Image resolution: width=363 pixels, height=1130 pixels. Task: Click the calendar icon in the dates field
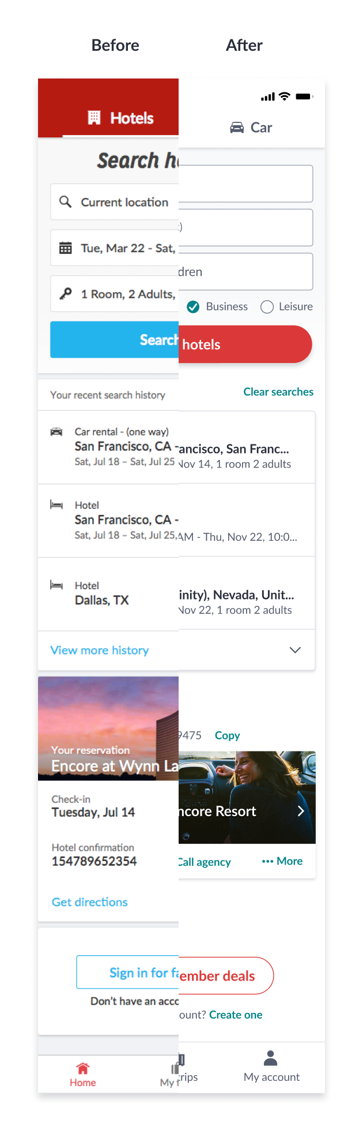tap(66, 248)
